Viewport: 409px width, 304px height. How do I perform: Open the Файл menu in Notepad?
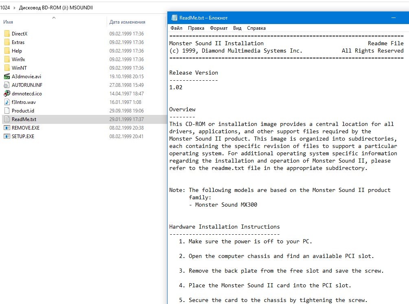click(176, 28)
